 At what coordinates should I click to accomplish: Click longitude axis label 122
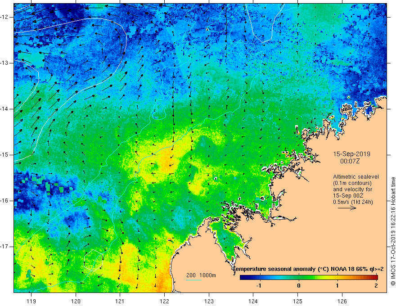click(164, 301)
